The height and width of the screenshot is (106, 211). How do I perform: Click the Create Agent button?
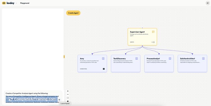pyautogui.click(x=73, y=13)
